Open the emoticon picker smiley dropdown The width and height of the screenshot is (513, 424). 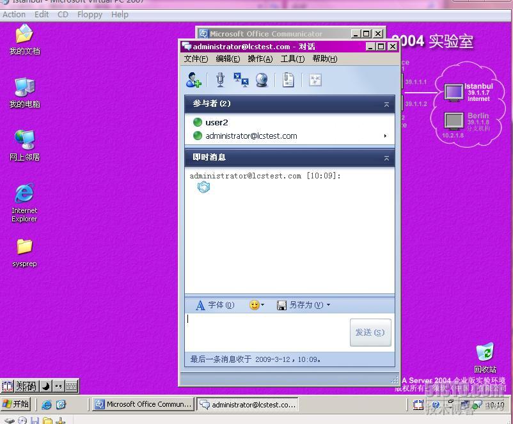(257, 305)
